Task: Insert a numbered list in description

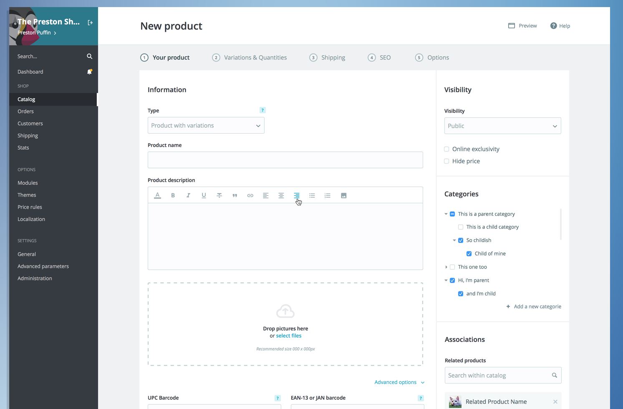Action: 327,196
